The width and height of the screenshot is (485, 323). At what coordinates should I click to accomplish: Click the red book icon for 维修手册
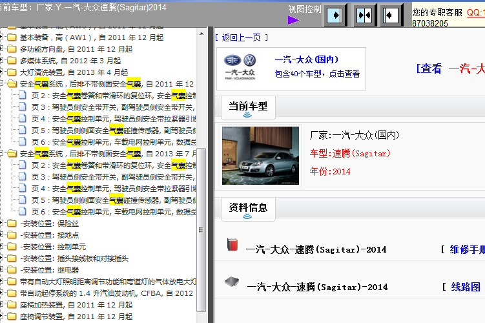232,244
